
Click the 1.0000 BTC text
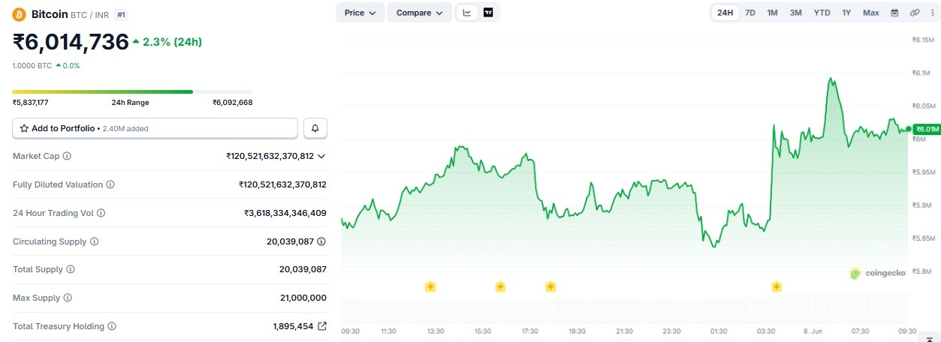pyautogui.click(x=32, y=66)
